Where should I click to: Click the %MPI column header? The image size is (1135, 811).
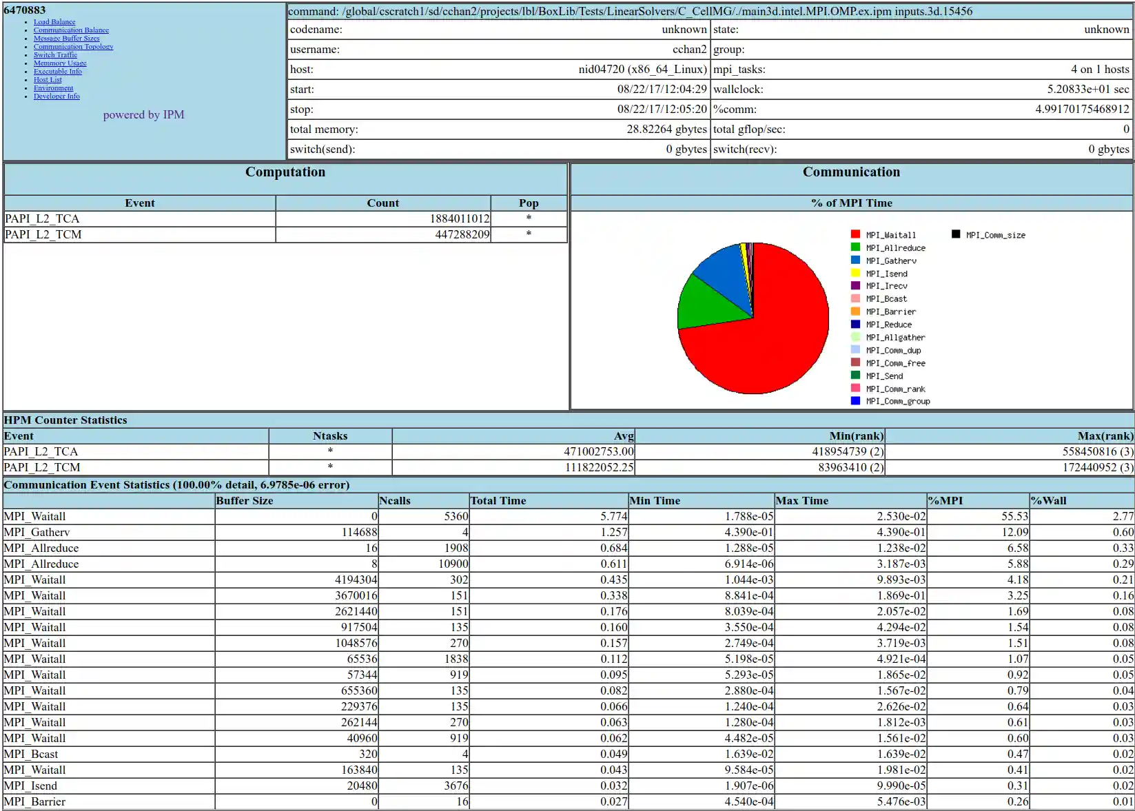pyautogui.click(x=945, y=501)
